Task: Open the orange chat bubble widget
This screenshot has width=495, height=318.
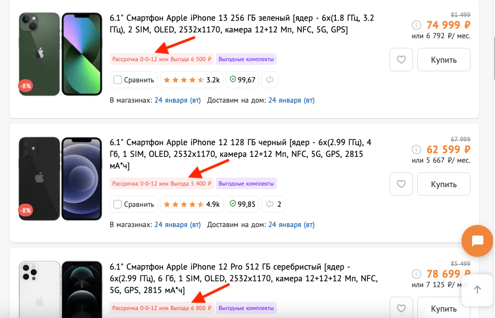Action: (477, 241)
